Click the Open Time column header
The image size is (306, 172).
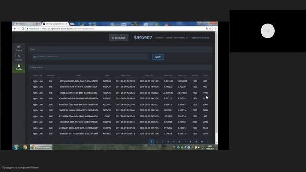[x=125, y=75]
